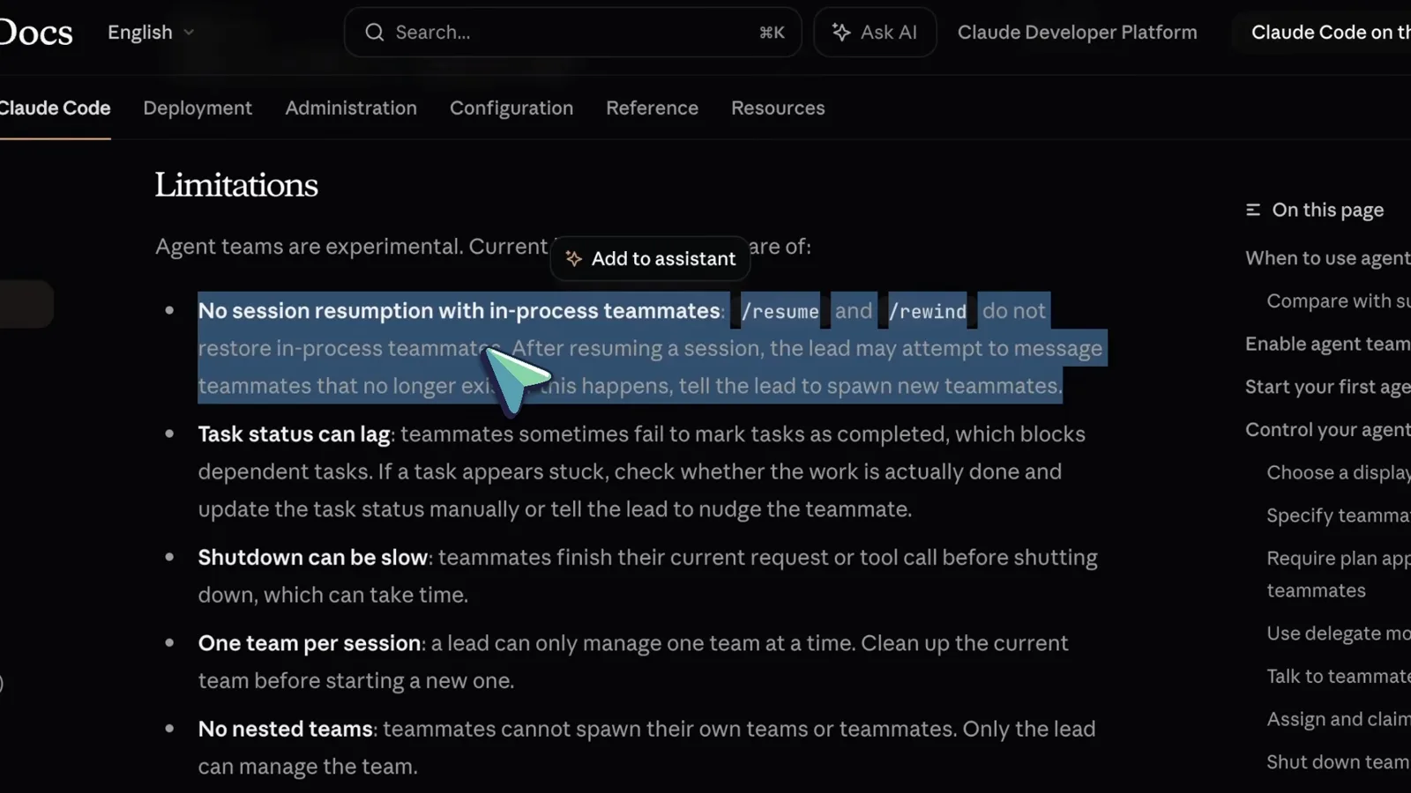1411x793 pixels.
Task: Go to 'Shut down team' sidebar link
Action: coord(1339,762)
